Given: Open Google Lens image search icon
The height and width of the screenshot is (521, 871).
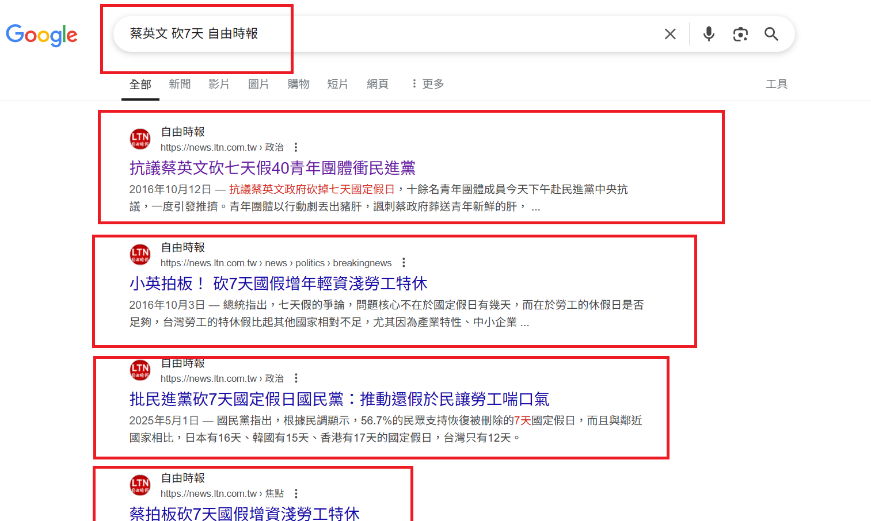Looking at the screenshot, I should coord(740,34).
